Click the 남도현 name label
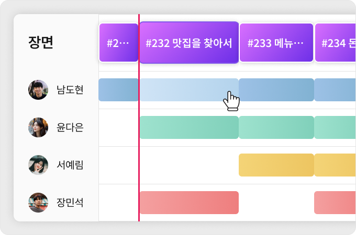 (x=70, y=90)
